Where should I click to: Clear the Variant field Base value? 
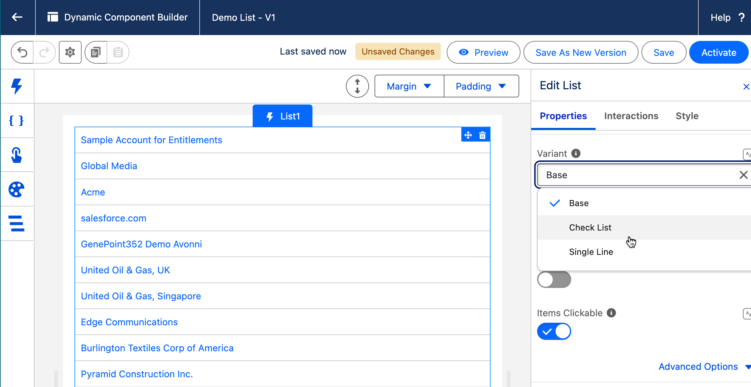[x=743, y=175]
